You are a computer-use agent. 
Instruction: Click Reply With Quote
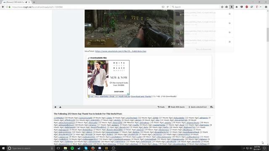pyautogui.click(x=177, y=107)
